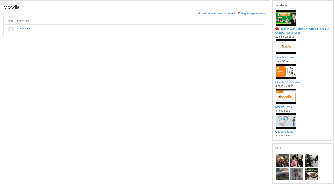Open the Moodle Demo video link
This screenshot has width=335, height=187.
[x=283, y=107]
